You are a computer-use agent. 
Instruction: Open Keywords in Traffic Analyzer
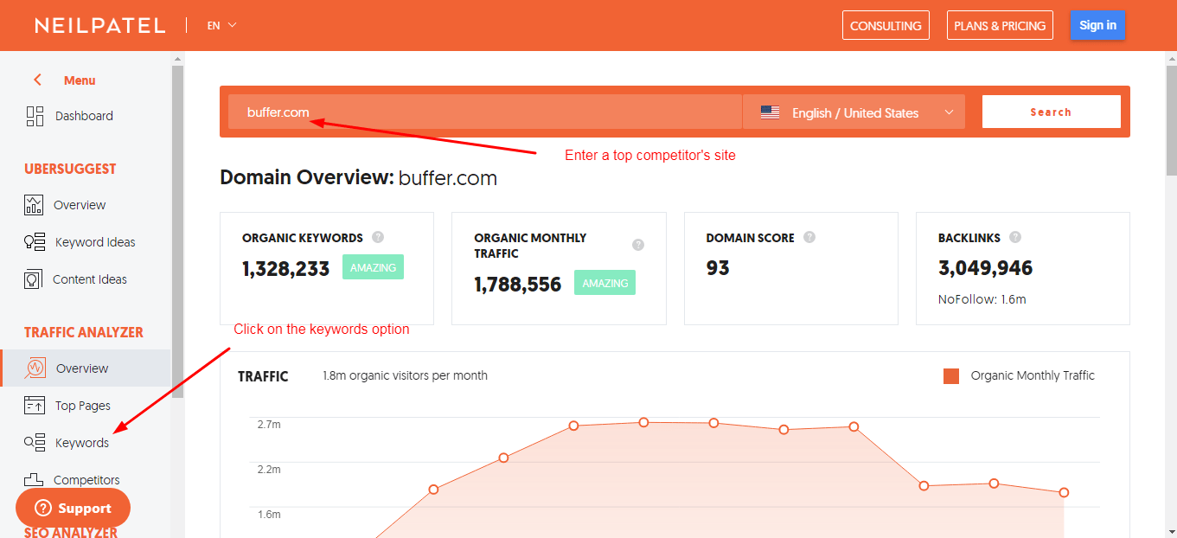82,443
